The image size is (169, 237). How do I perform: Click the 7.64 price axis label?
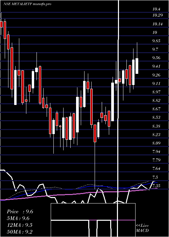(157, 169)
